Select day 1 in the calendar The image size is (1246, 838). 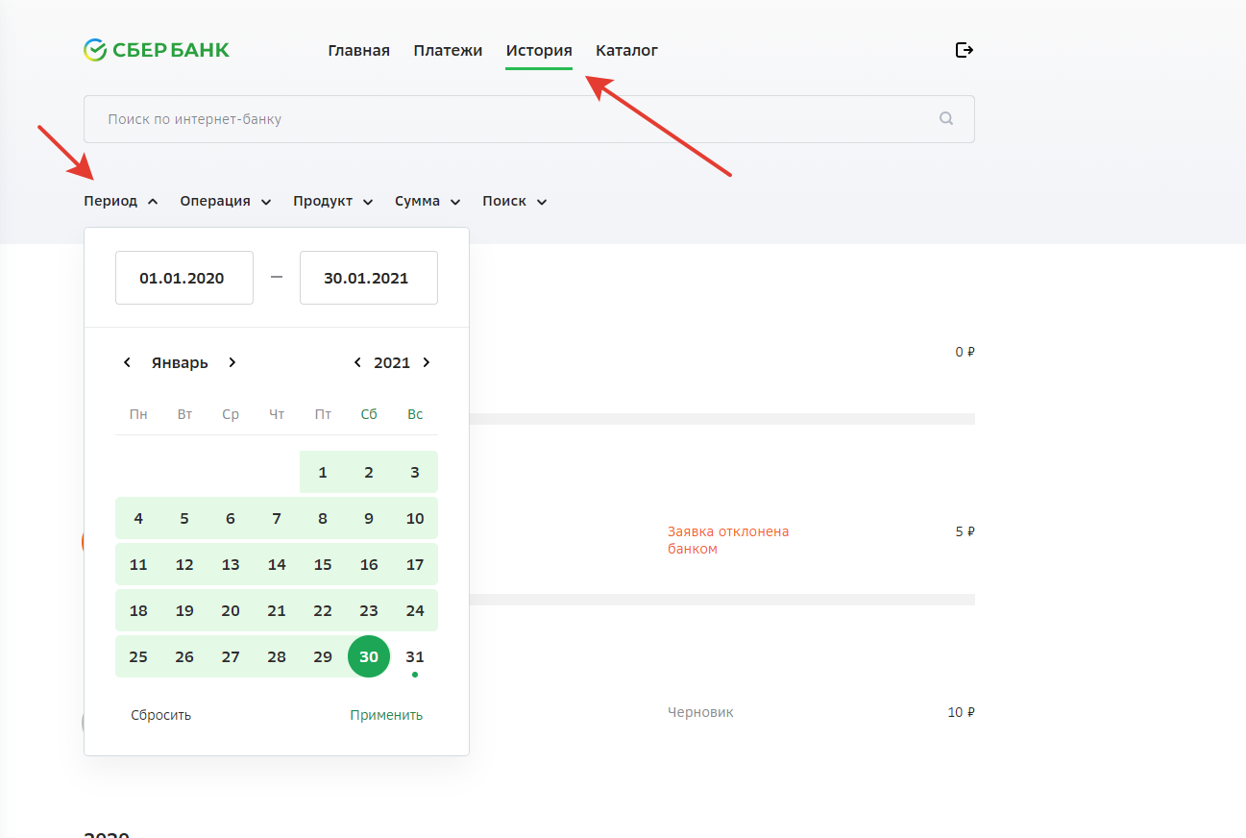click(323, 472)
